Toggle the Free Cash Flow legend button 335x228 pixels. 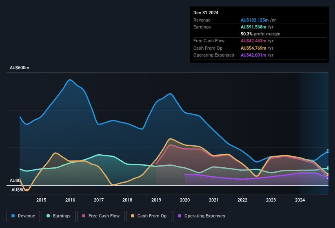[101, 216]
